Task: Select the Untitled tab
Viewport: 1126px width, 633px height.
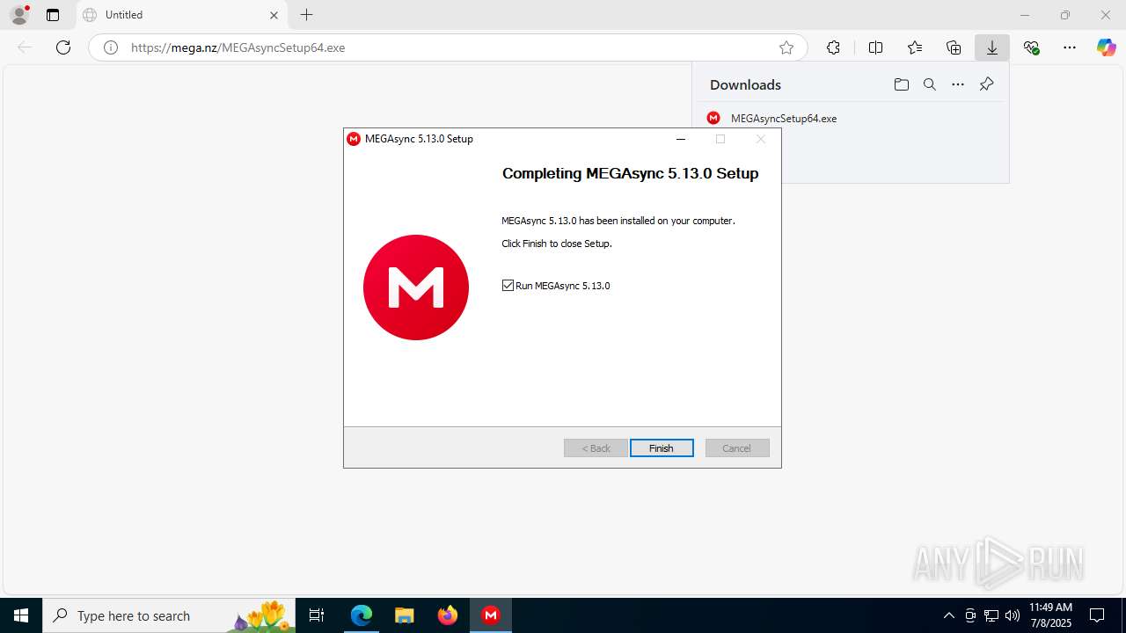Action: 181,15
